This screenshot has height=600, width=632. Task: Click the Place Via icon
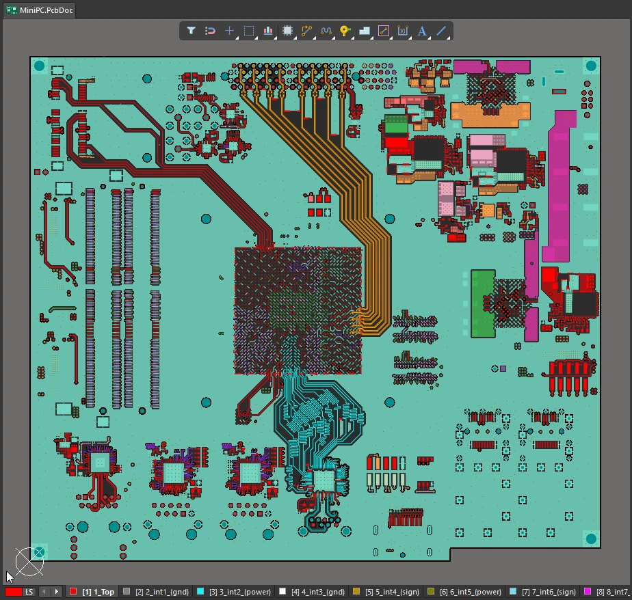(x=345, y=31)
